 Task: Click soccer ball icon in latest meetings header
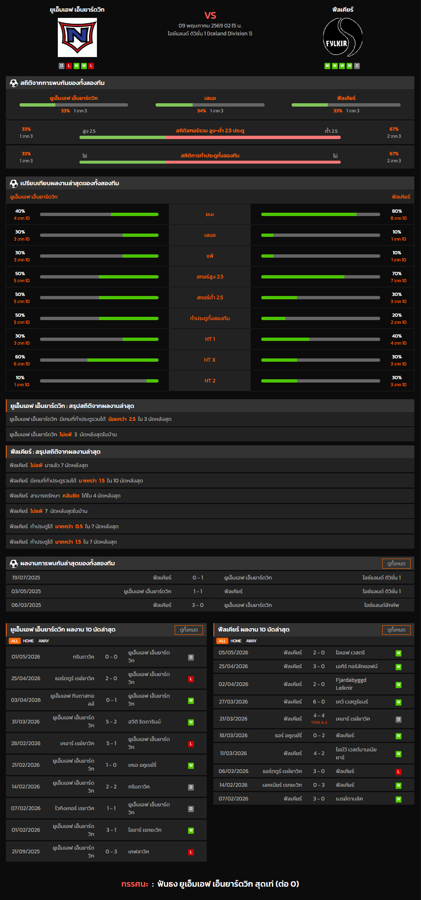(x=14, y=563)
